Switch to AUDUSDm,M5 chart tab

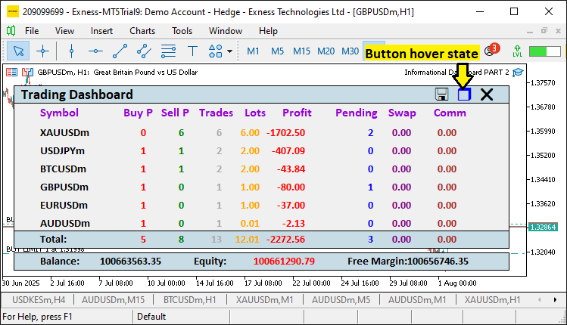tap(341, 300)
